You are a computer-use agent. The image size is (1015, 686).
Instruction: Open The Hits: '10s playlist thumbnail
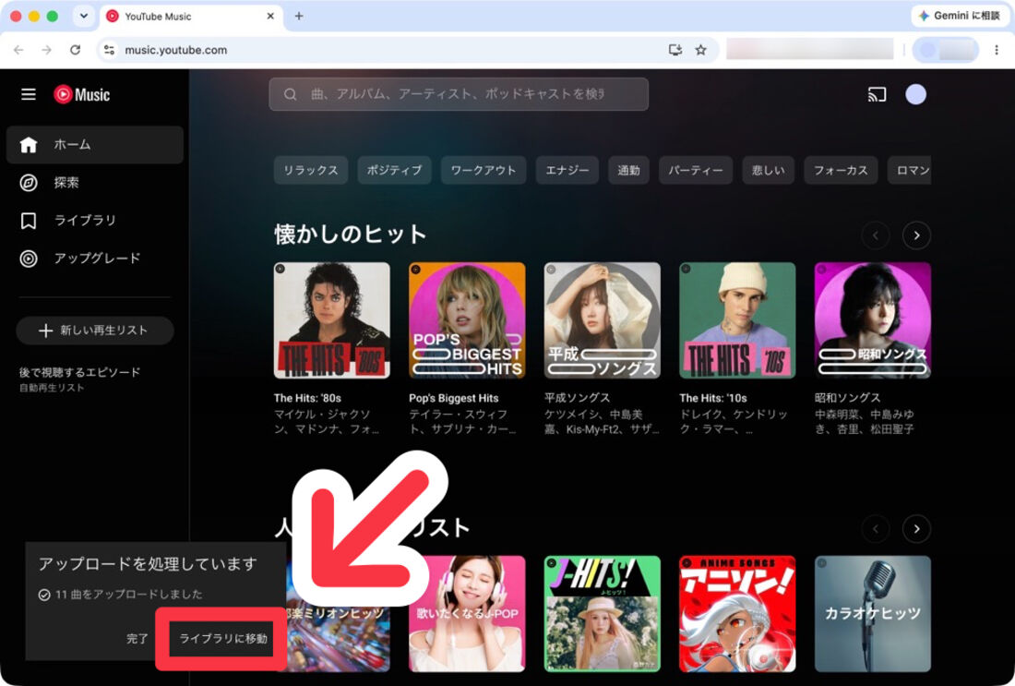pyautogui.click(x=738, y=320)
